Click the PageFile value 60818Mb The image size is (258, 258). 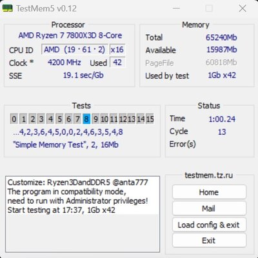pos(221,63)
